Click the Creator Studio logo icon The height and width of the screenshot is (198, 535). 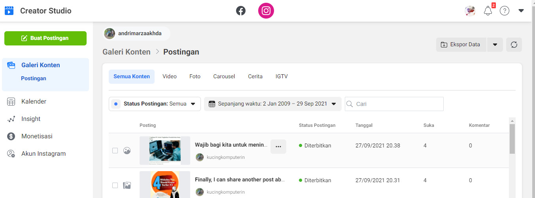coord(9,11)
